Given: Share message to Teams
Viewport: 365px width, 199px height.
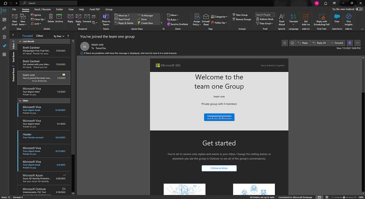Looking at the screenshot, I should click(106, 19).
